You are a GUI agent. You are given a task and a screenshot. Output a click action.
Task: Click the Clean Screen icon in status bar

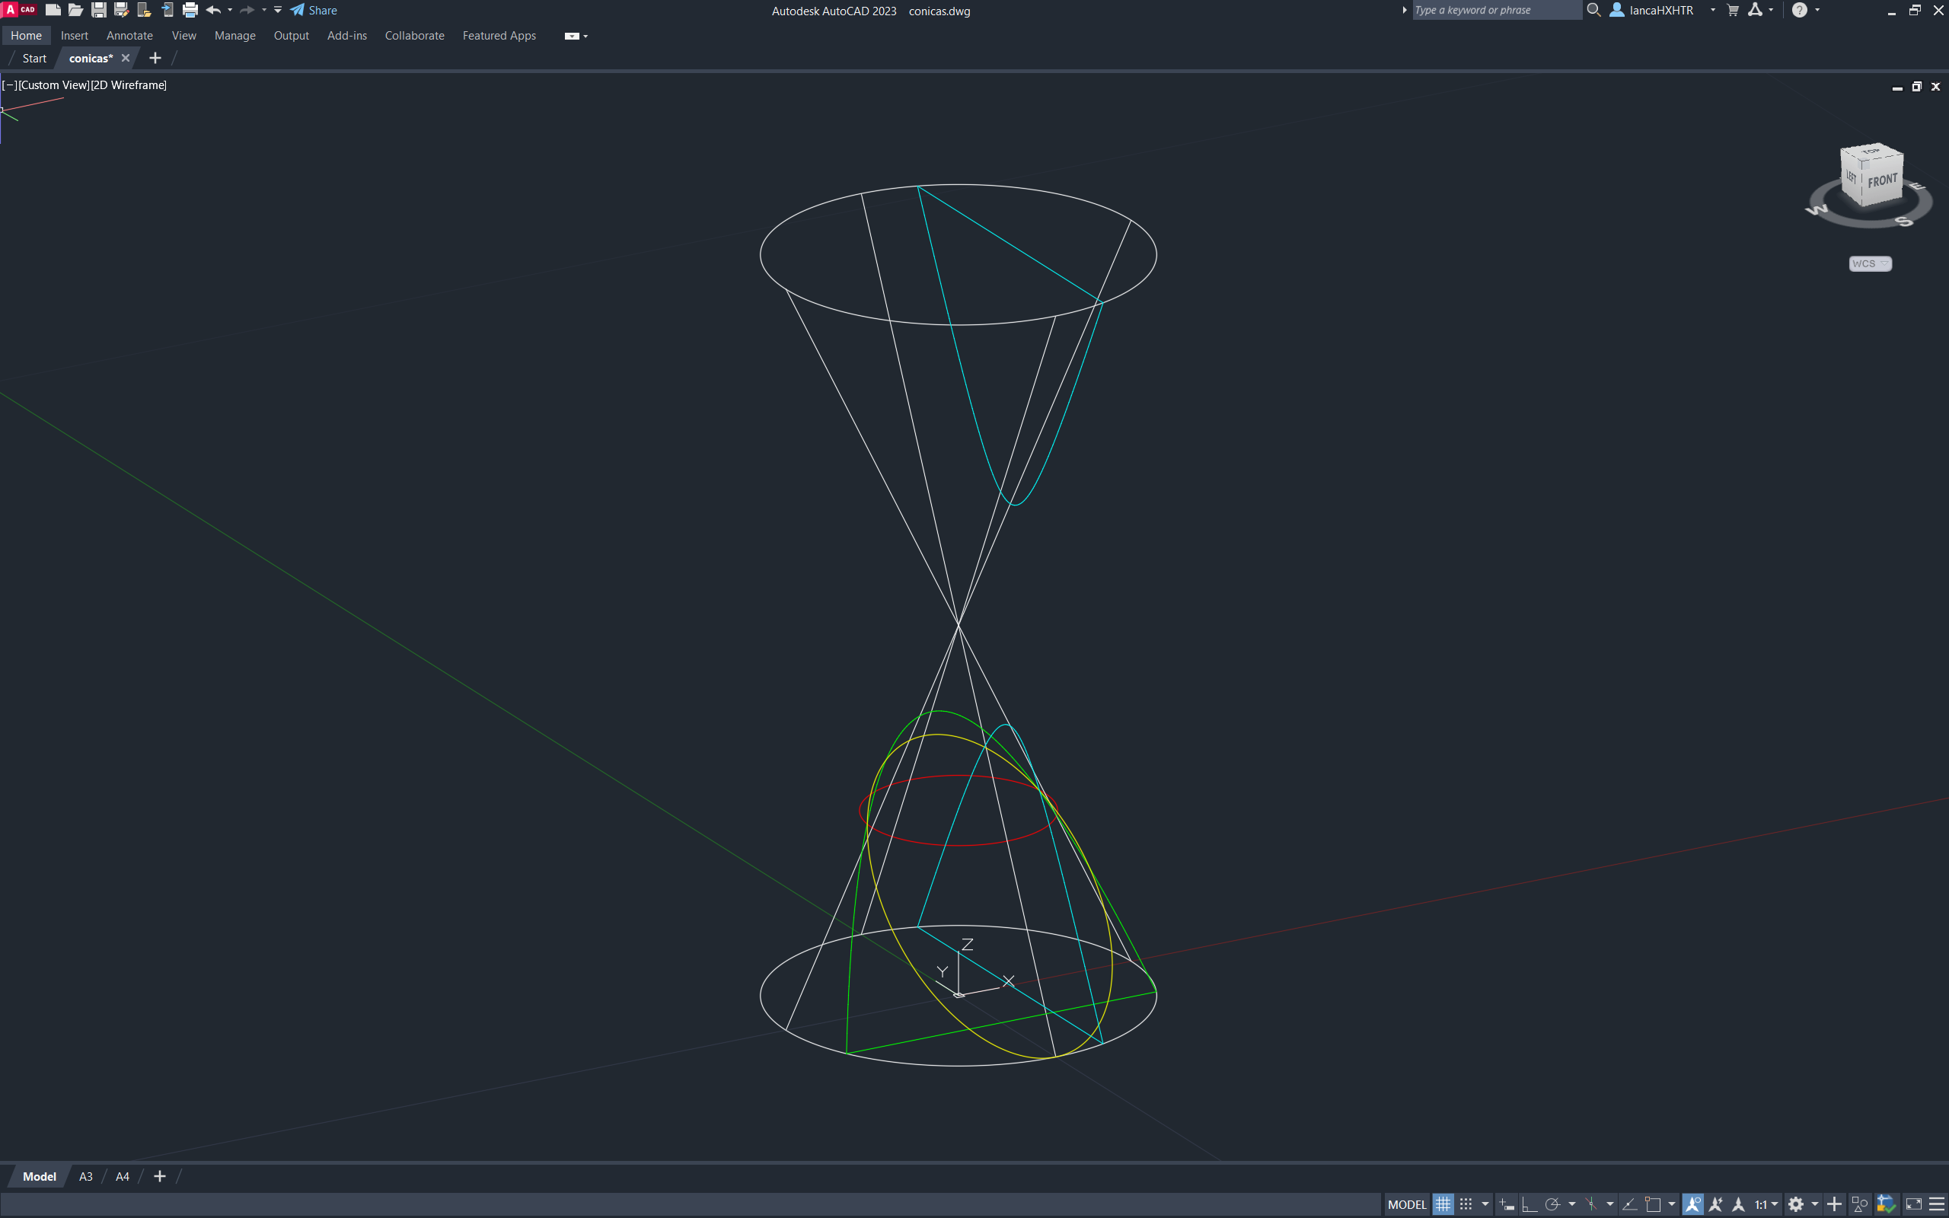1913,1204
